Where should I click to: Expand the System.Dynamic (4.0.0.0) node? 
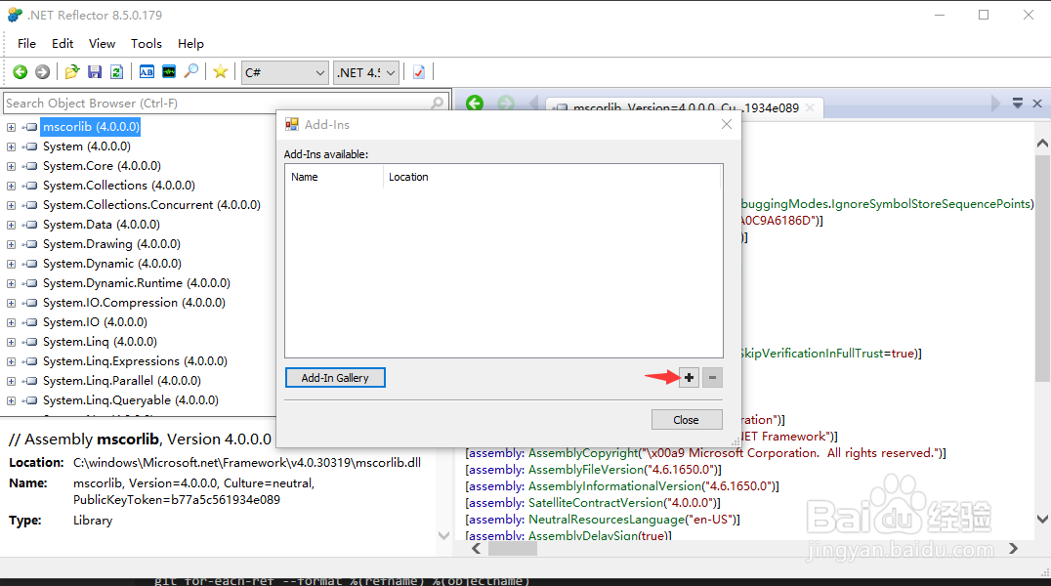(12, 264)
